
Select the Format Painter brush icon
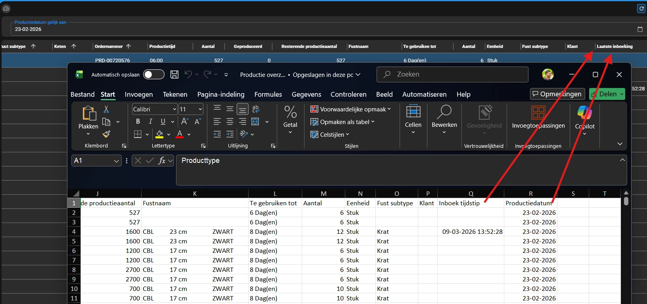pos(106,134)
